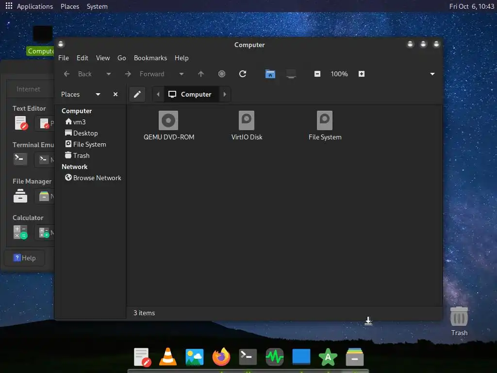Click Calculator icon in background window

(x=20, y=232)
